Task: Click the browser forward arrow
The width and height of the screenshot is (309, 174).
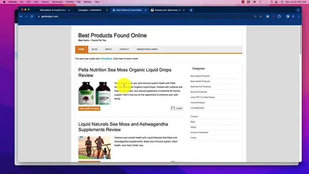Action: tap(27, 16)
